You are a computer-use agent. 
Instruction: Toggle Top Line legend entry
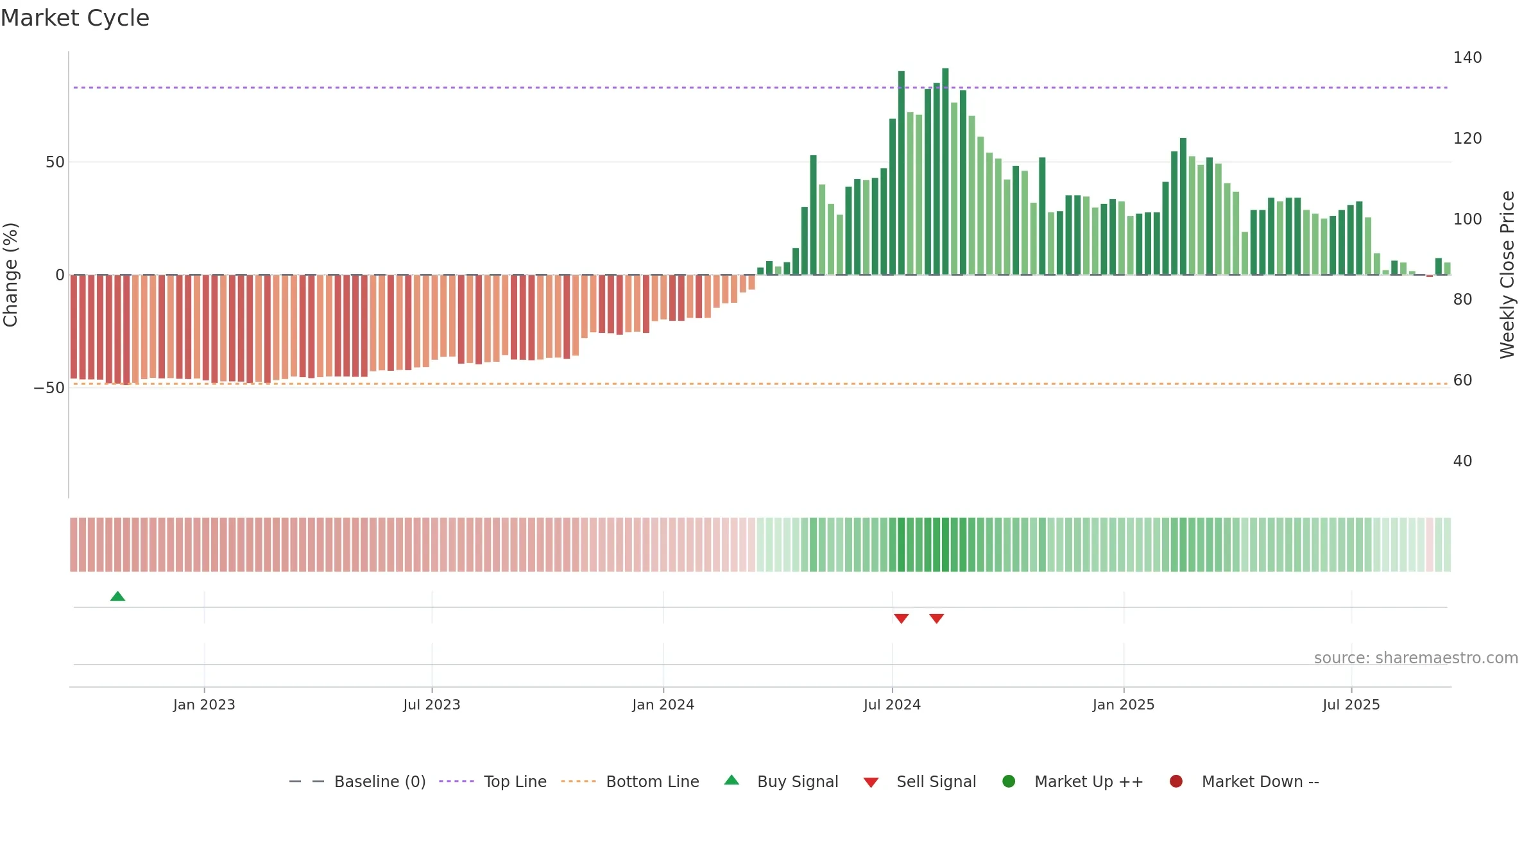(x=493, y=781)
